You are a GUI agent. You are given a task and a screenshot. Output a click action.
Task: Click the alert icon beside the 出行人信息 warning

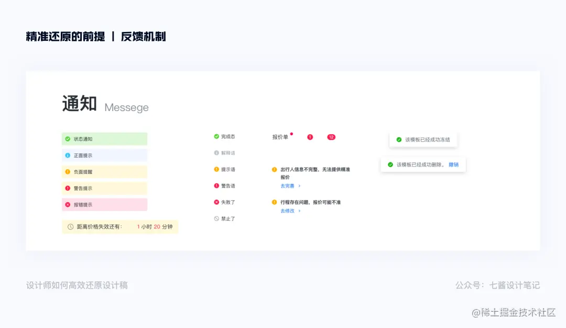click(275, 169)
